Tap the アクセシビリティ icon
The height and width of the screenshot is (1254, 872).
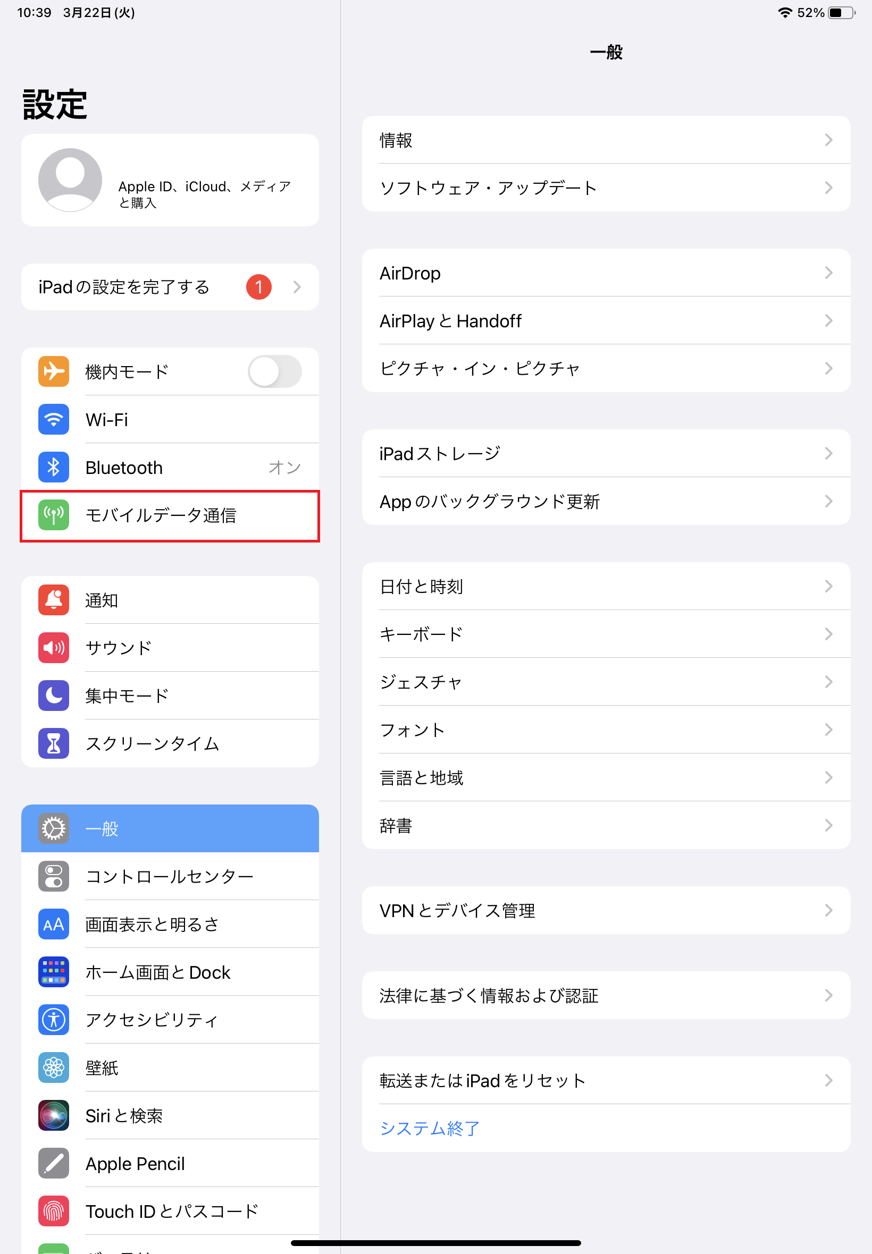[x=54, y=1020]
